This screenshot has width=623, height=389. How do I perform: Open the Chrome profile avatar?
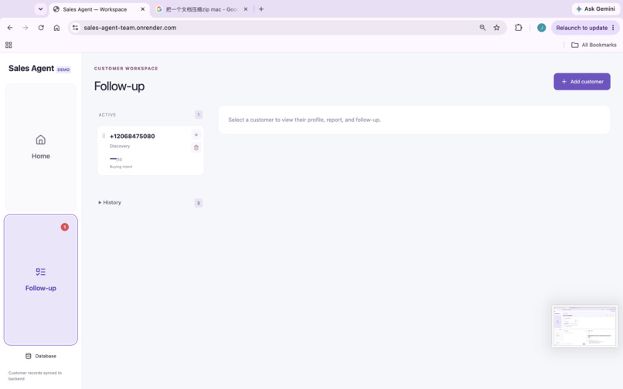541,28
